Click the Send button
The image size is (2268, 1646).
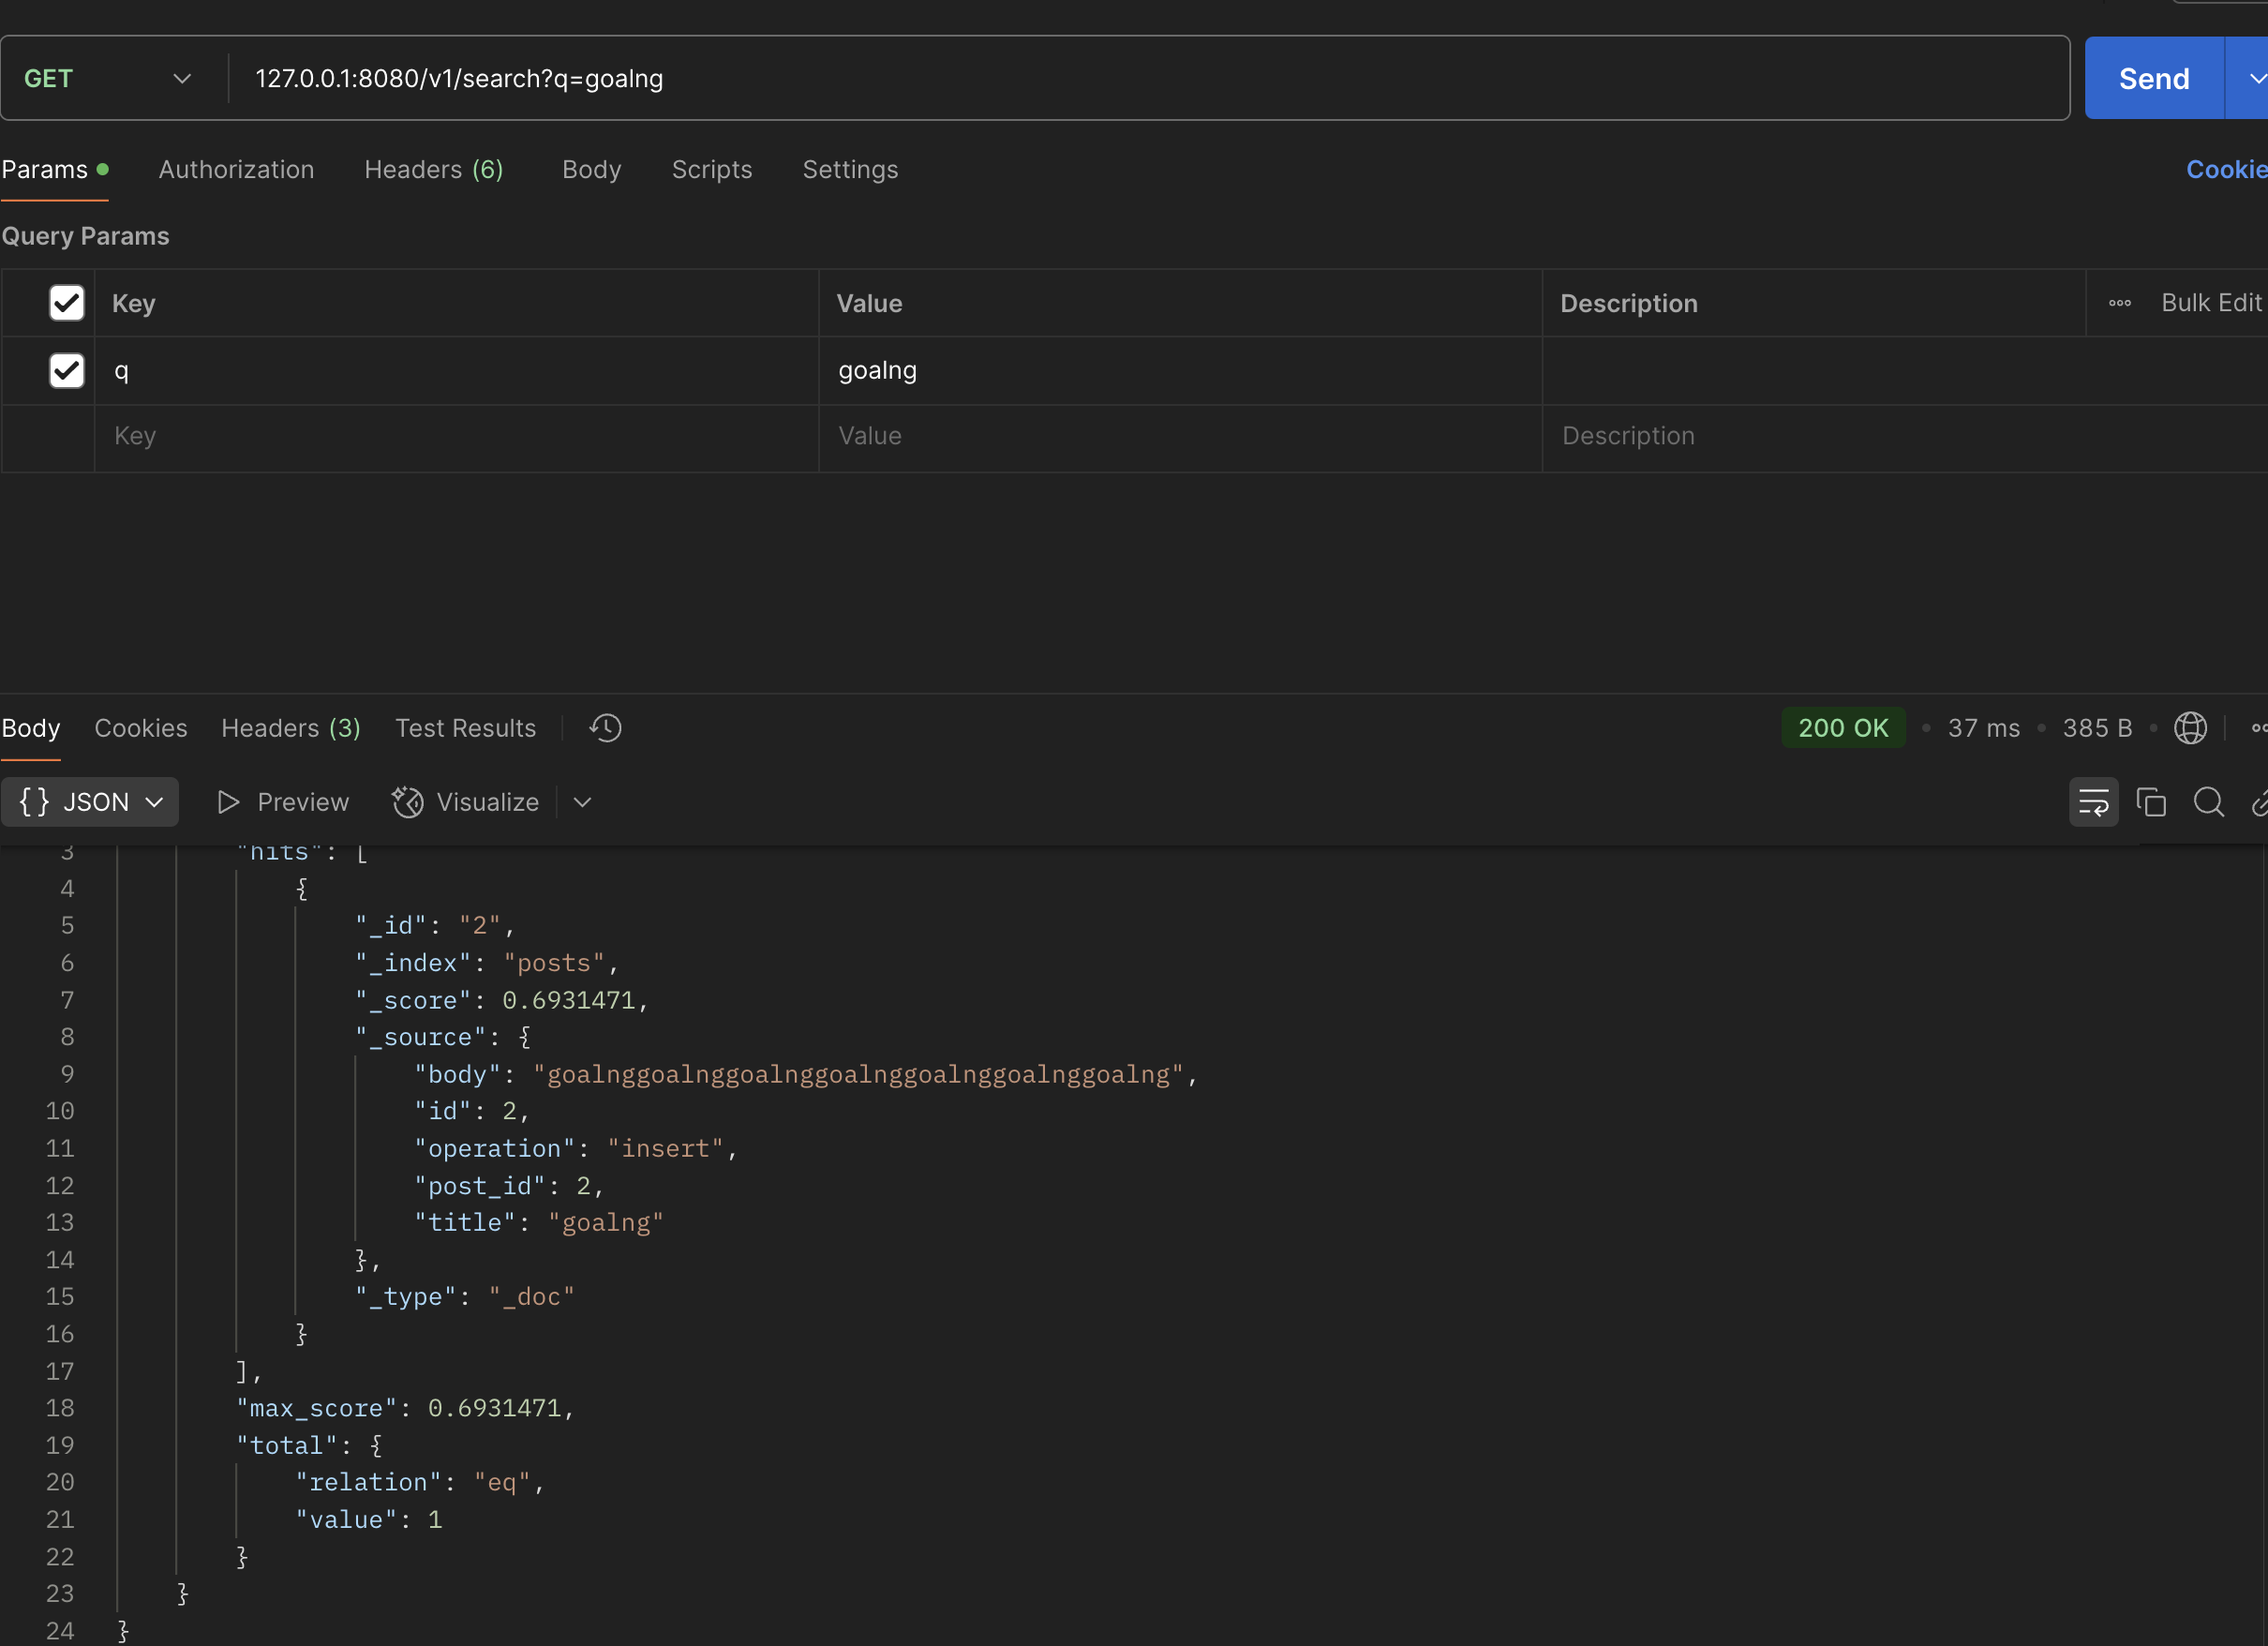[x=2154, y=78]
